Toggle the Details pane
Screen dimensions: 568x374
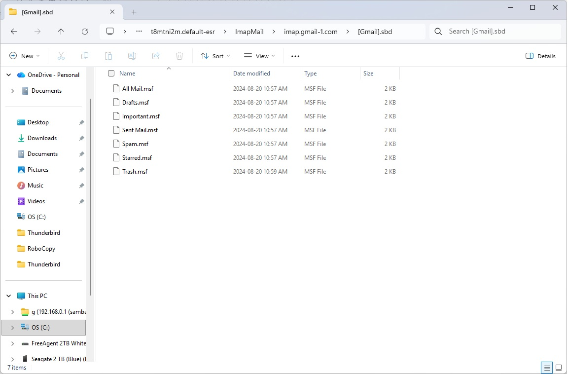[541, 56]
